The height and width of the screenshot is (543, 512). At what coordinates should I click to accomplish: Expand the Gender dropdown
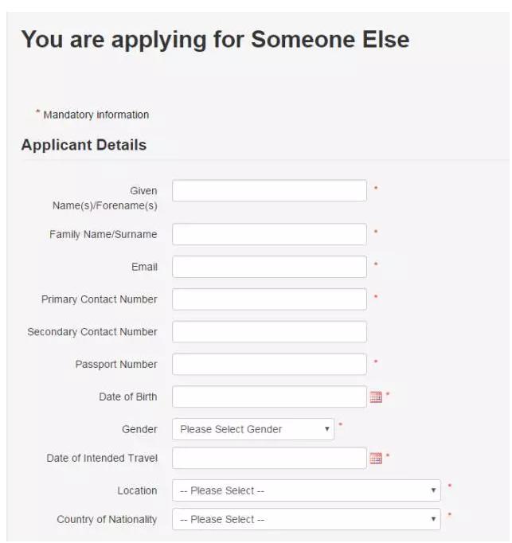tap(253, 429)
